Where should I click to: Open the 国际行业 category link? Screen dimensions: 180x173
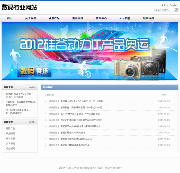pyautogui.click(x=11, y=128)
